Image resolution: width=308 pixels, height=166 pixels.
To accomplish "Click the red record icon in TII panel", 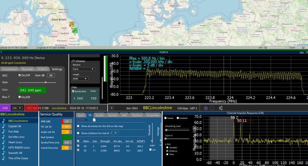I will point(81,120).
